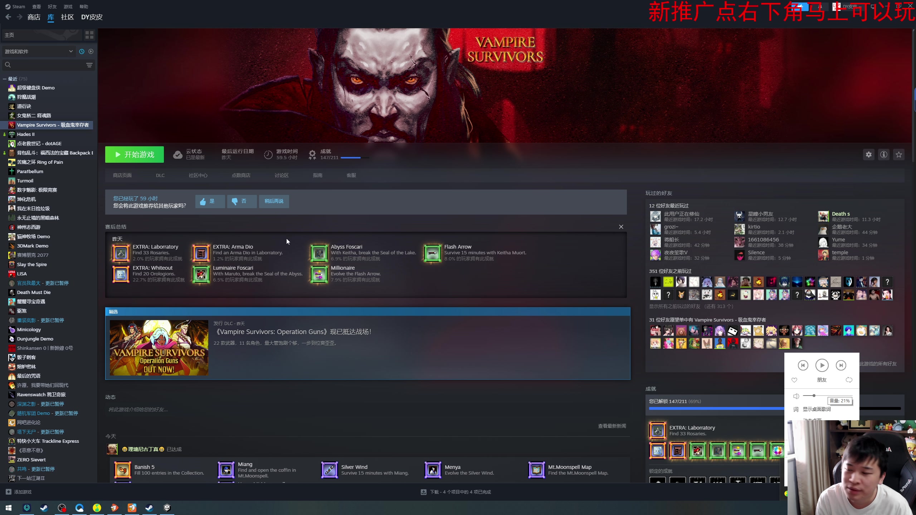Play previous track in music widget
This screenshot has width=916, height=515.
[x=803, y=365]
